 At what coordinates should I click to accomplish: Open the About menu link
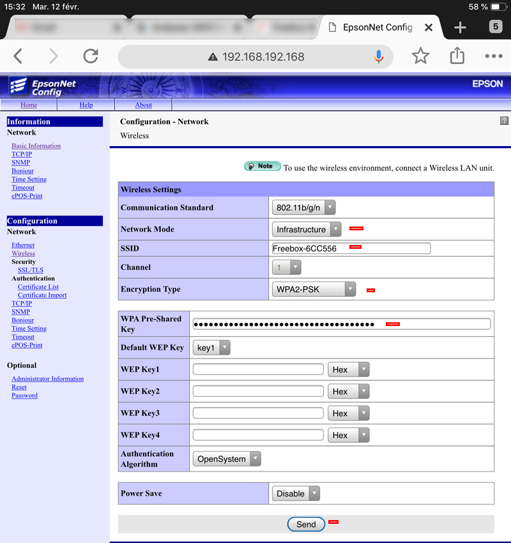point(144,105)
